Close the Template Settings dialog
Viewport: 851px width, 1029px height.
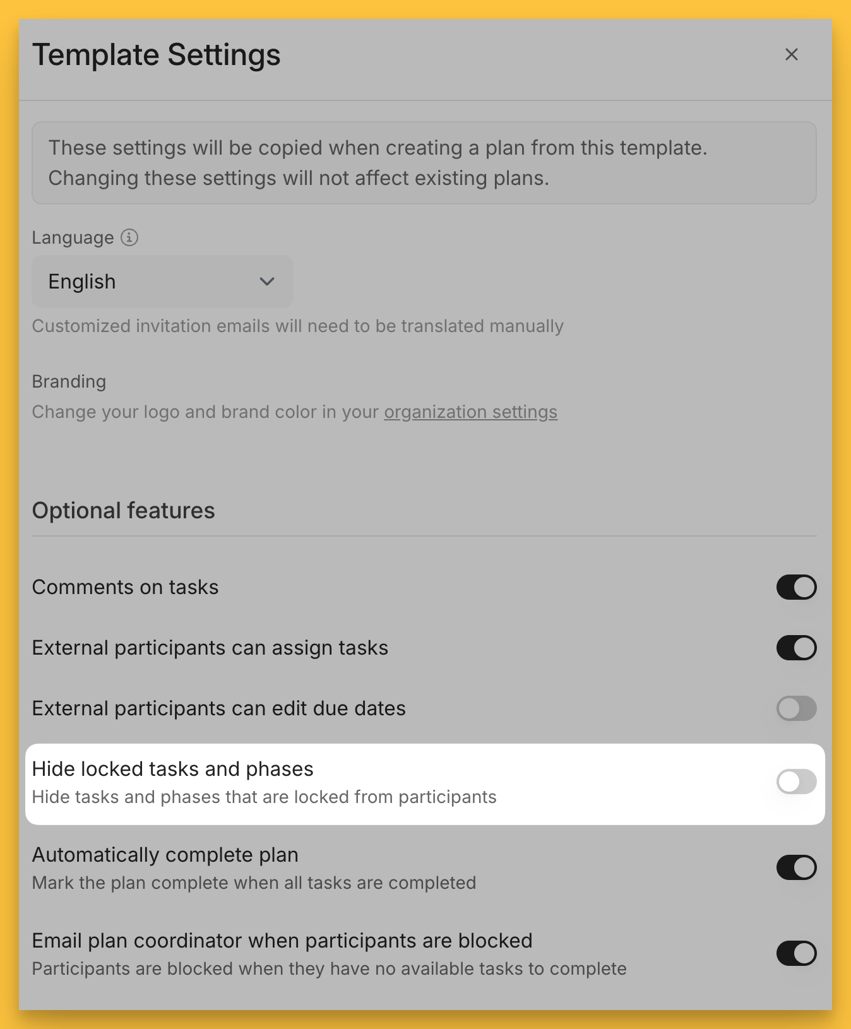791,55
